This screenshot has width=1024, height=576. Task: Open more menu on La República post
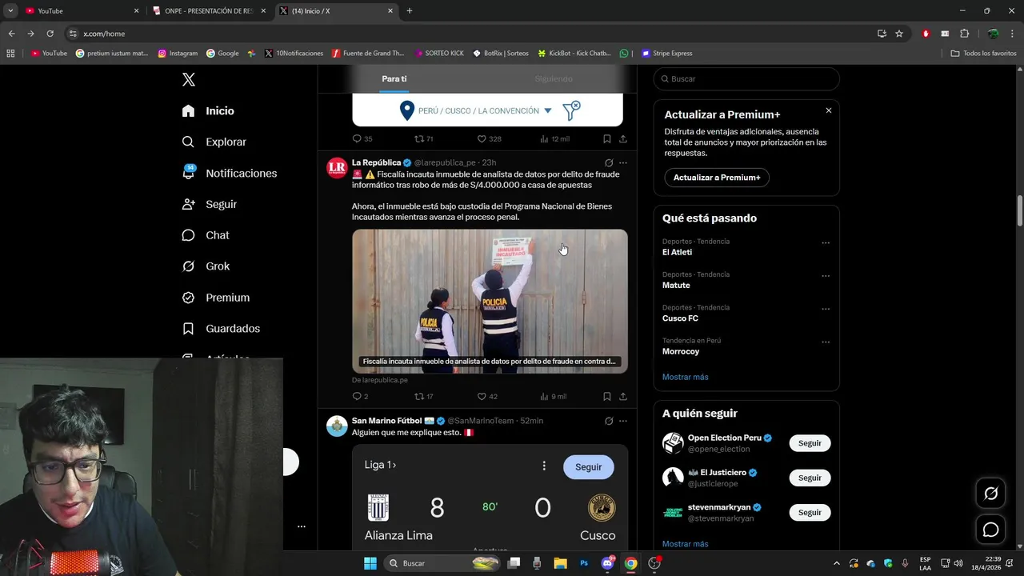point(623,162)
